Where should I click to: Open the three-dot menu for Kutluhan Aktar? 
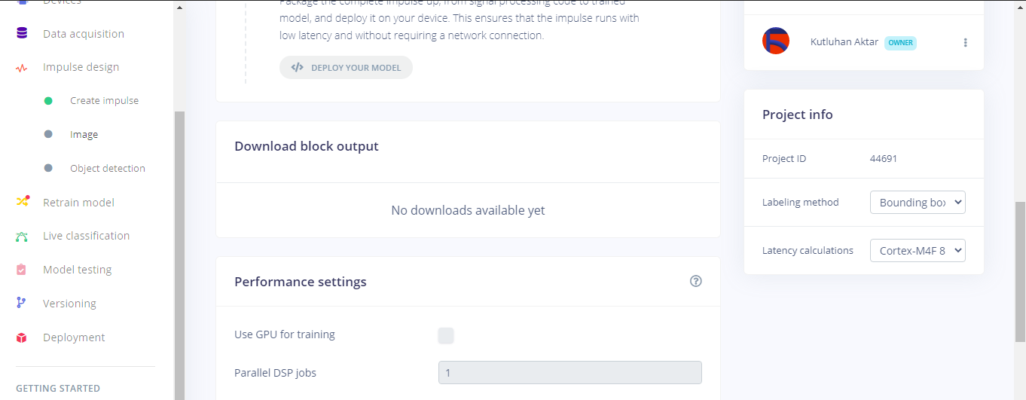965,43
